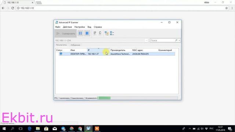Open the taskbar clock showing 12:37
Viewport: 235px width, 132px height.
coord(220,129)
